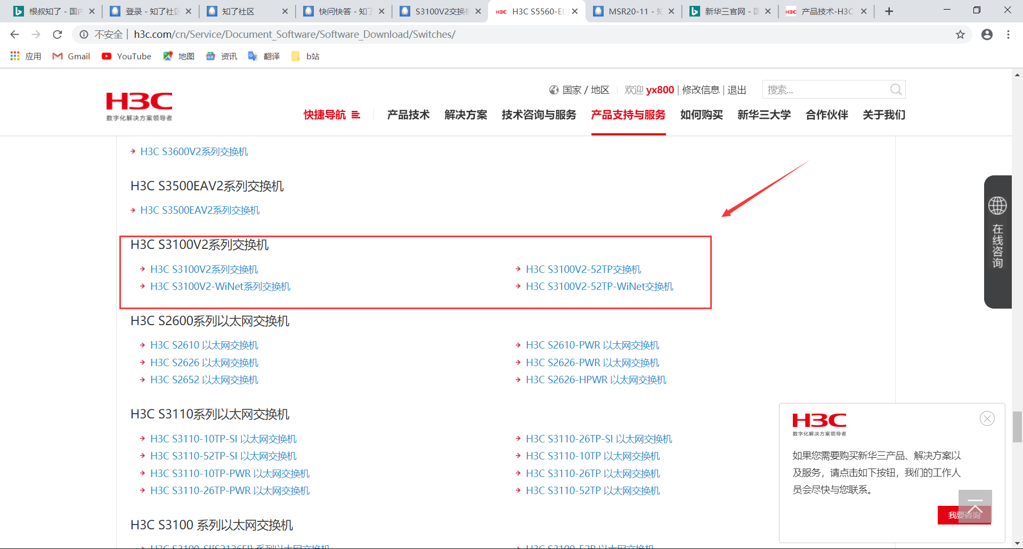
Task: Switch to the 快问快答 tab
Action: pos(344,11)
